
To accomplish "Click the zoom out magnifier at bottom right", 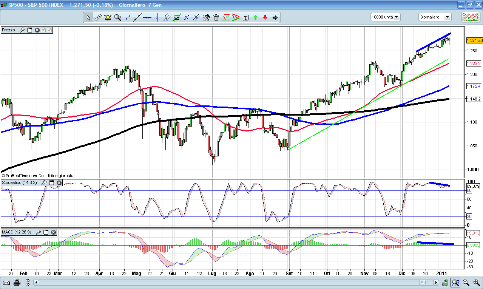I will [x=466, y=283].
